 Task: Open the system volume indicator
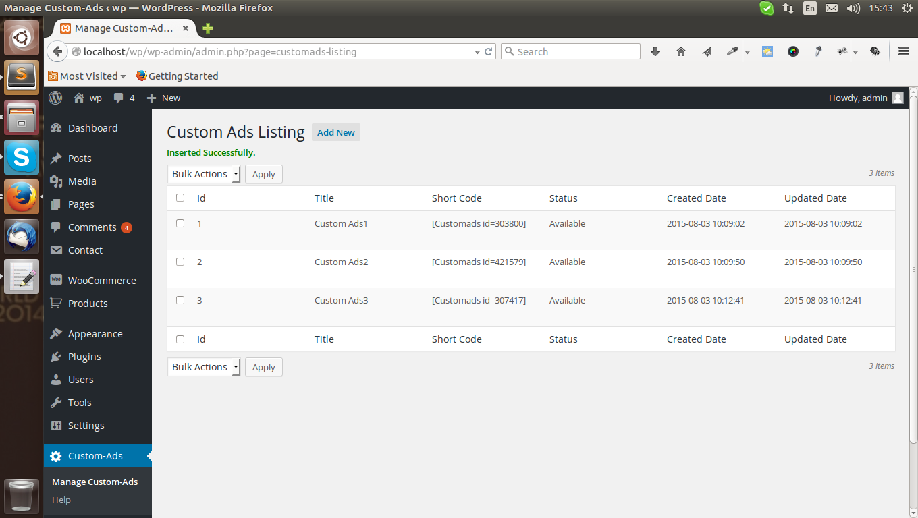tap(853, 8)
